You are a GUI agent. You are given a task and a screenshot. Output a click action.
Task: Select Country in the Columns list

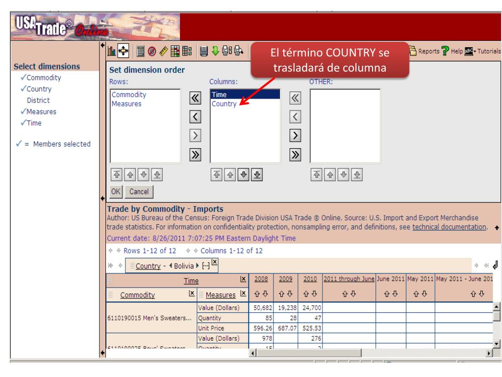(x=224, y=104)
